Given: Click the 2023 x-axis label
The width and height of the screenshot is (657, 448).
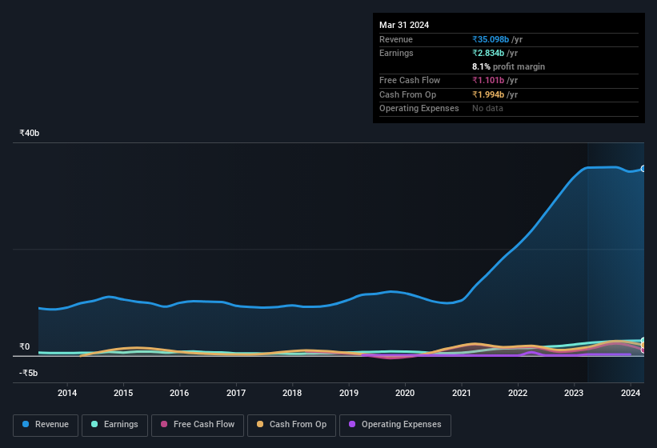Looking at the screenshot, I should pyautogui.click(x=574, y=393).
